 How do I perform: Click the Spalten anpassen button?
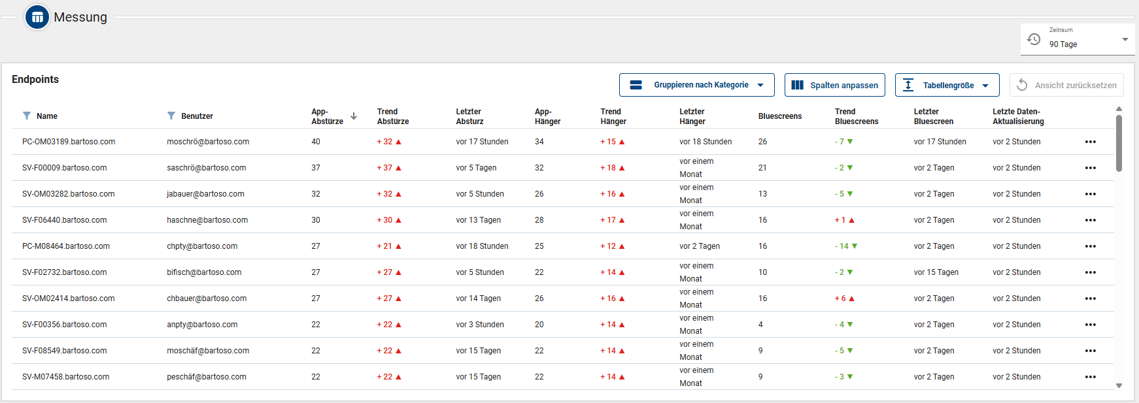point(834,85)
